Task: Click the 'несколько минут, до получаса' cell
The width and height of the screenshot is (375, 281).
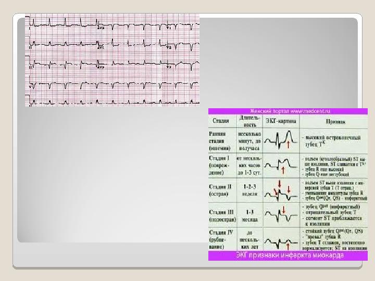Action: 249,141
